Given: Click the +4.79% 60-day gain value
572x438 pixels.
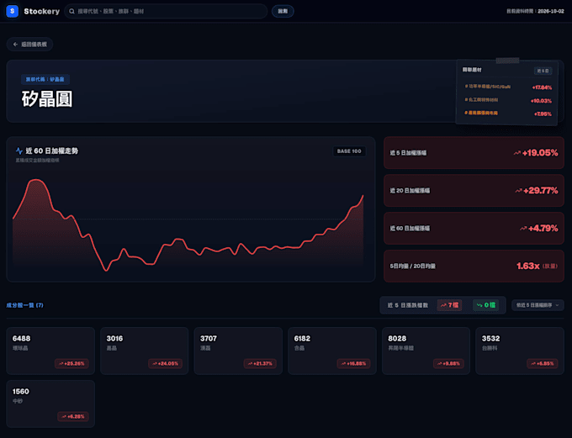Looking at the screenshot, I should pos(543,229).
